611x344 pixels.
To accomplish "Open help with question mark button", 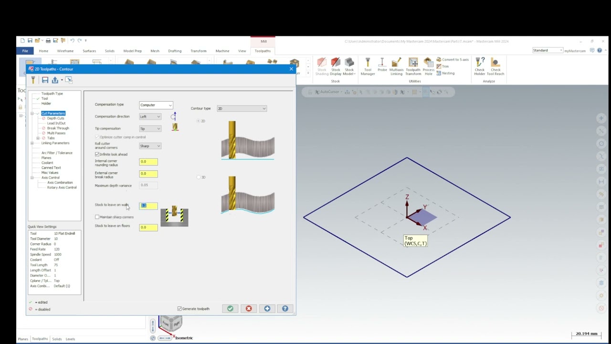I will pos(285,309).
